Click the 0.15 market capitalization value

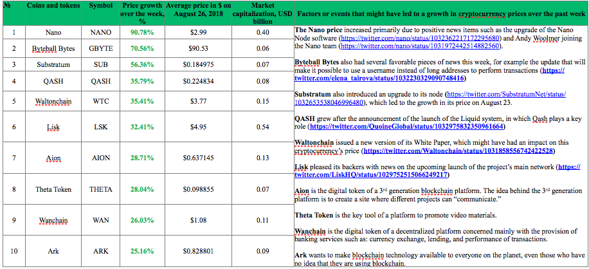coord(262,101)
